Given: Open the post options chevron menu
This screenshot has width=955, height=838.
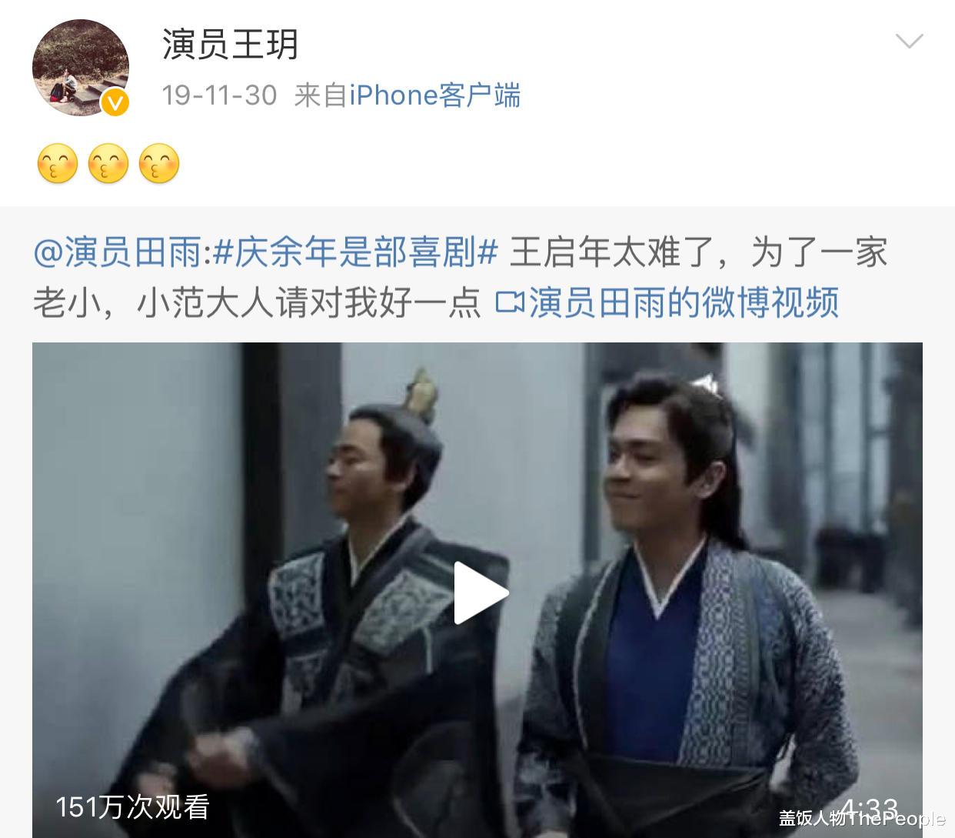Looking at the screenshot, I should pyautogui.click(x=910, y=41).
